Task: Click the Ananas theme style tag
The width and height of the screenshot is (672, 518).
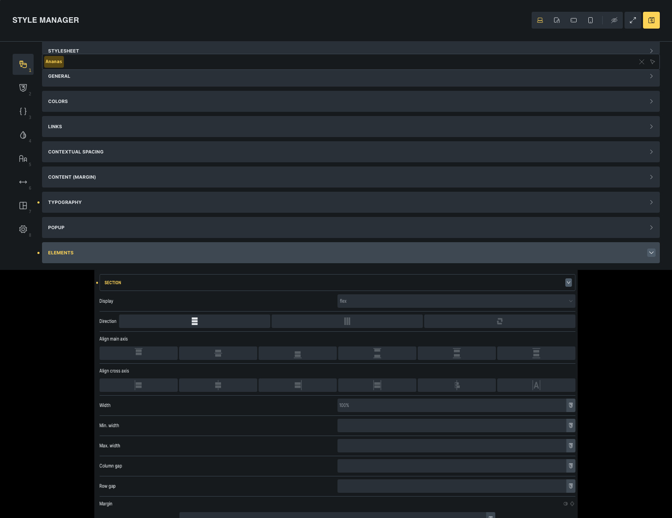Action: (x=54, y=62)
